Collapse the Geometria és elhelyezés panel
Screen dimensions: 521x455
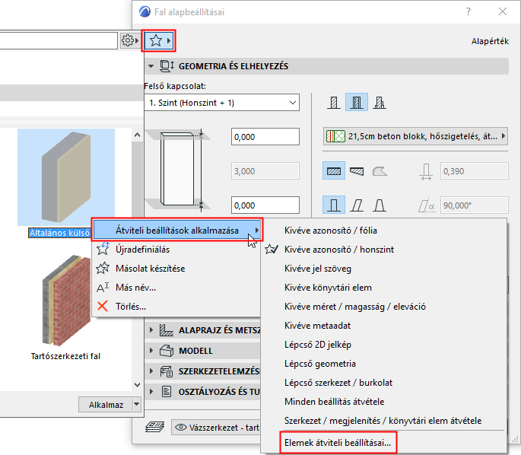coord(151,66)
